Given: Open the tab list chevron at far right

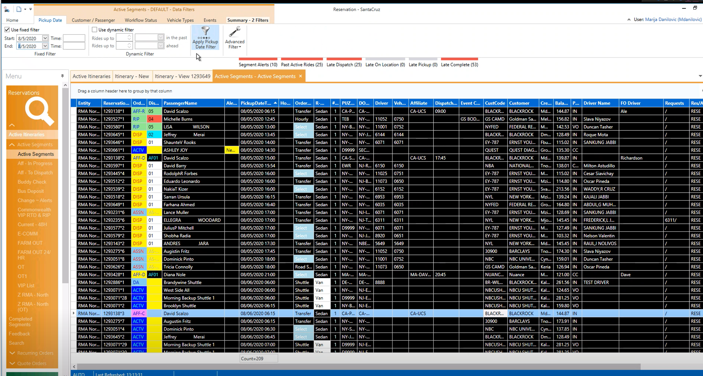Looking at the screenshot, I should pos(700,76).
